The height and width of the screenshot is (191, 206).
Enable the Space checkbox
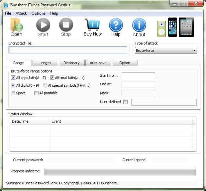(13, 93)
